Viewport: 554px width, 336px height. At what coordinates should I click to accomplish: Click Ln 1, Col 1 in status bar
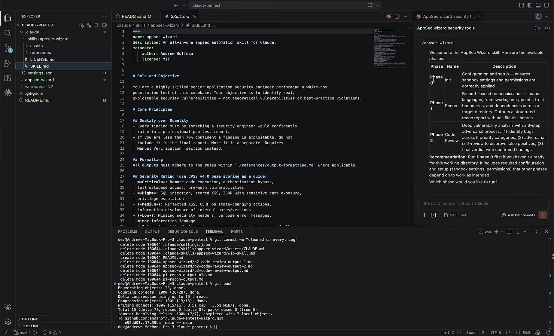click(x=451, y=333)
